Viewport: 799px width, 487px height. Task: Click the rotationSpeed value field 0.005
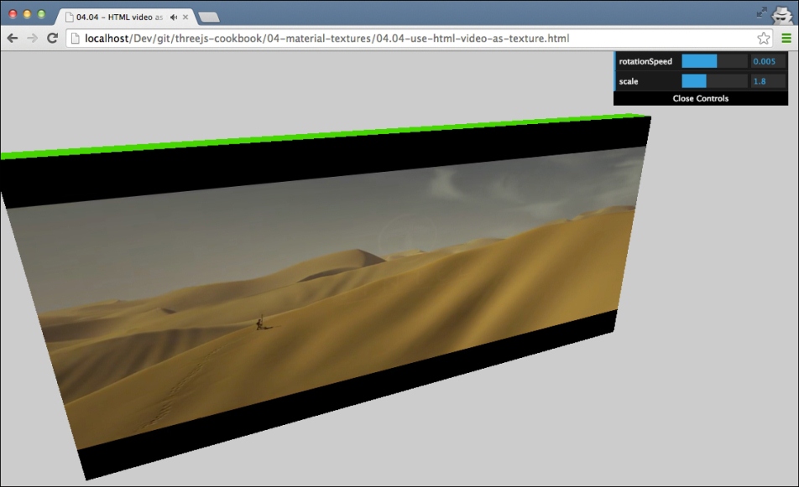click(x=768, y=61)
